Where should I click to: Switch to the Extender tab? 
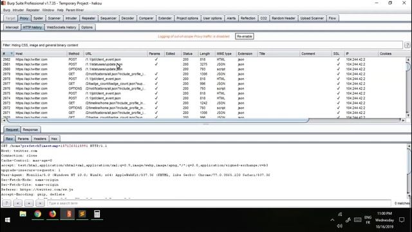point(165,18)
